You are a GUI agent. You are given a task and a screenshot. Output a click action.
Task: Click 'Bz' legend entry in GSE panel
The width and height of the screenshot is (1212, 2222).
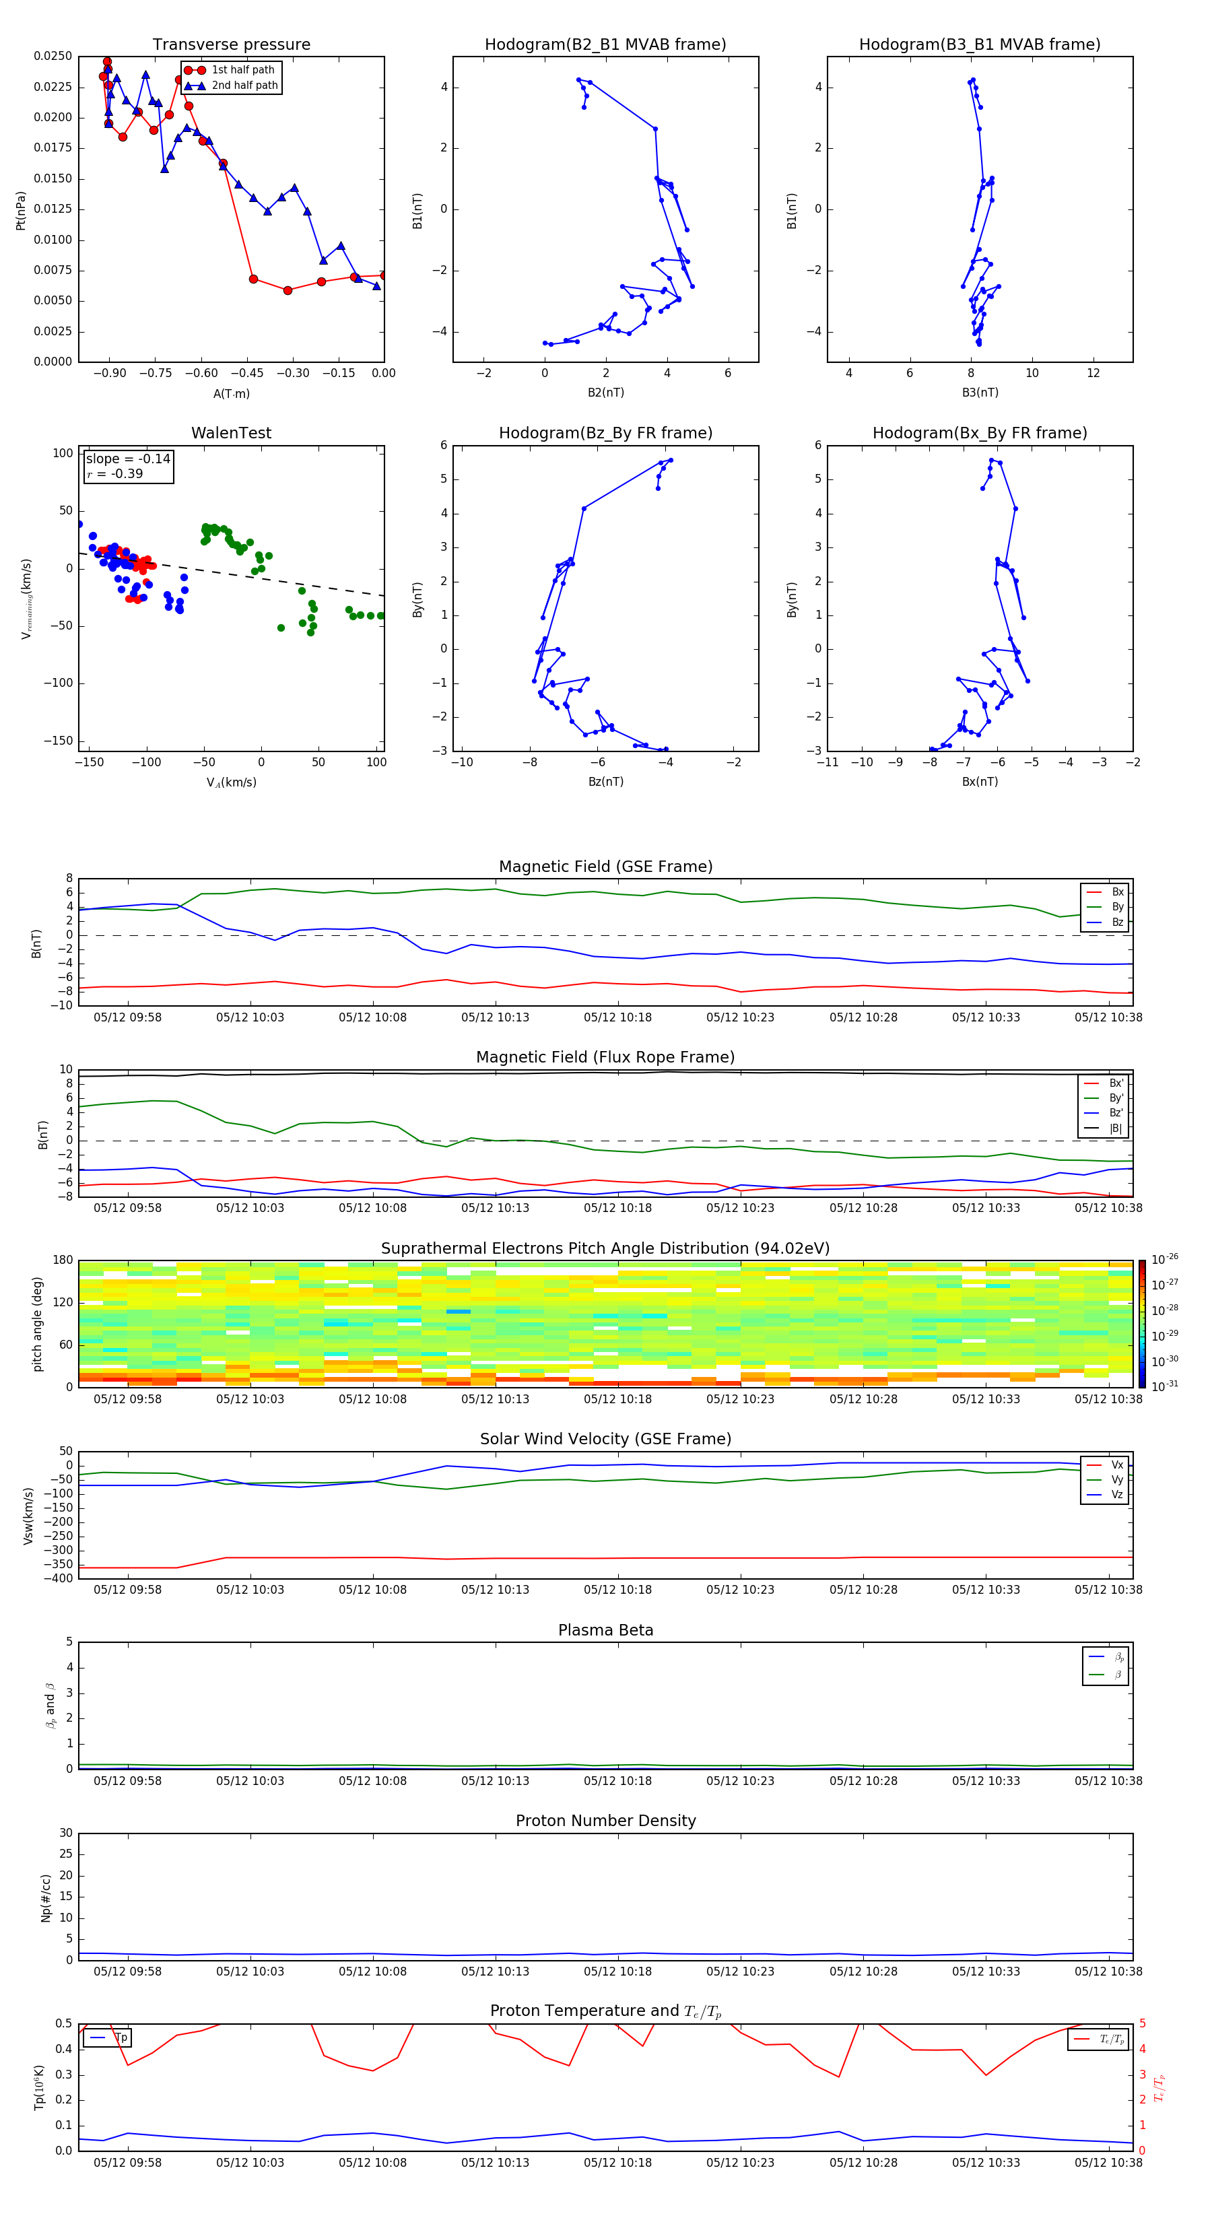pos(1105,922)
